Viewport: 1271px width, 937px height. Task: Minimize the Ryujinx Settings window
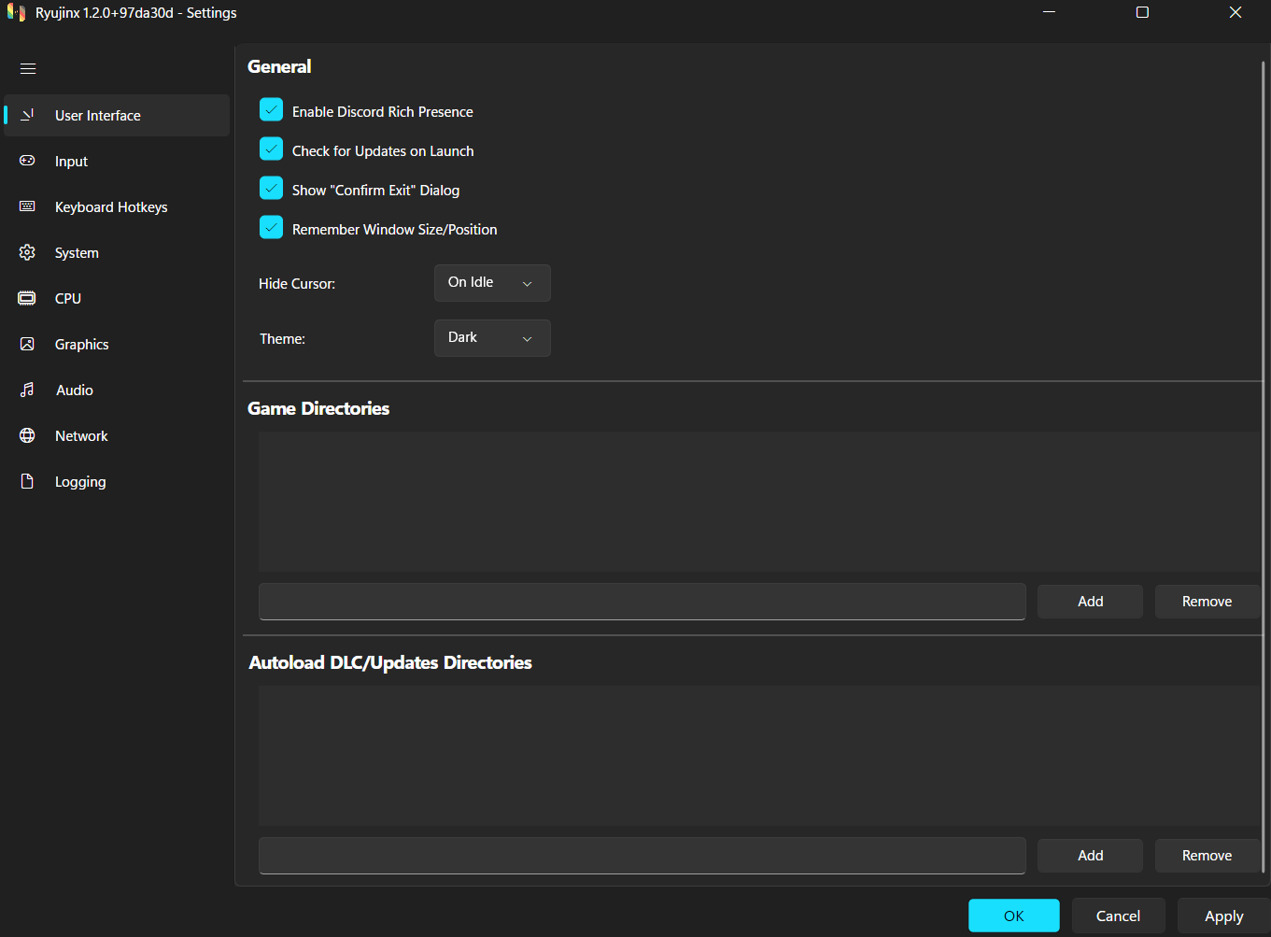point(1049,12)
